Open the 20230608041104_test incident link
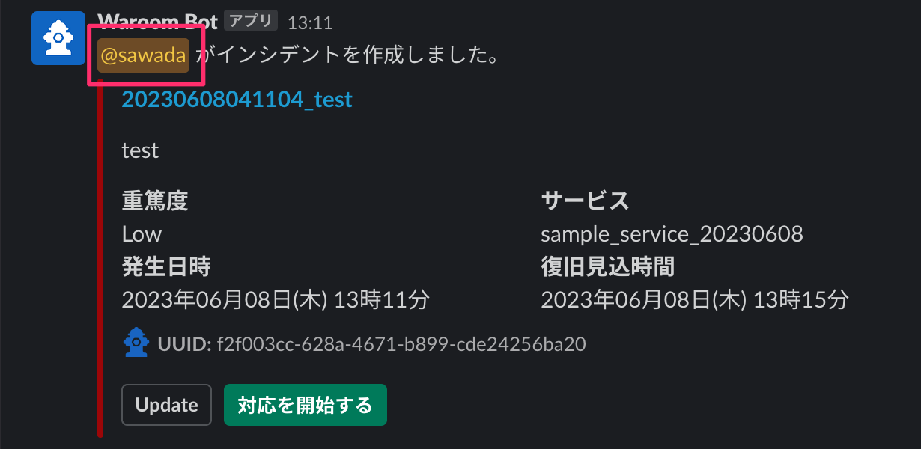This screenshot has width=921, height=449. 237,99
